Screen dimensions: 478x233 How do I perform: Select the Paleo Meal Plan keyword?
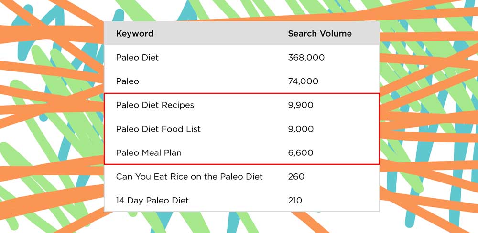[x=149, y=152]
